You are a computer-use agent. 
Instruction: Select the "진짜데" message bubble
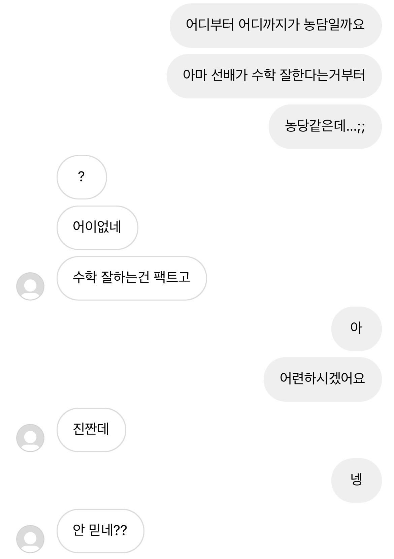tap(91, 430)
